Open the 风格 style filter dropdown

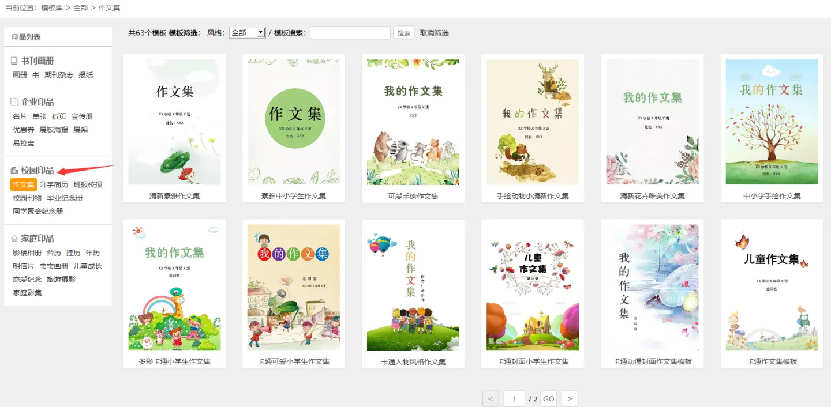click(247, 33)
